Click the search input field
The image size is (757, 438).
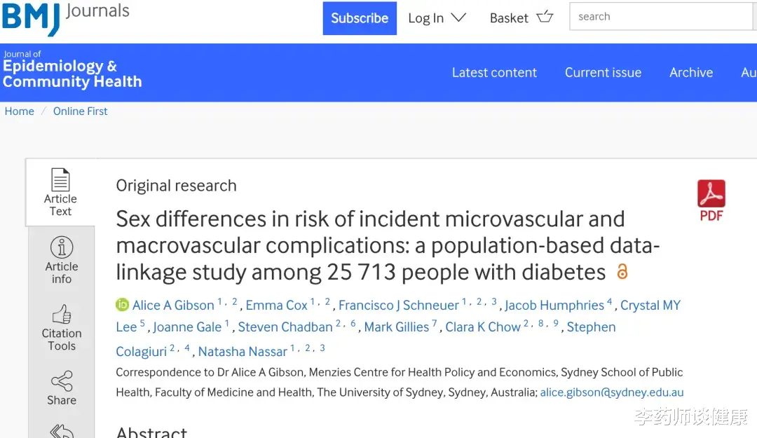662,16
